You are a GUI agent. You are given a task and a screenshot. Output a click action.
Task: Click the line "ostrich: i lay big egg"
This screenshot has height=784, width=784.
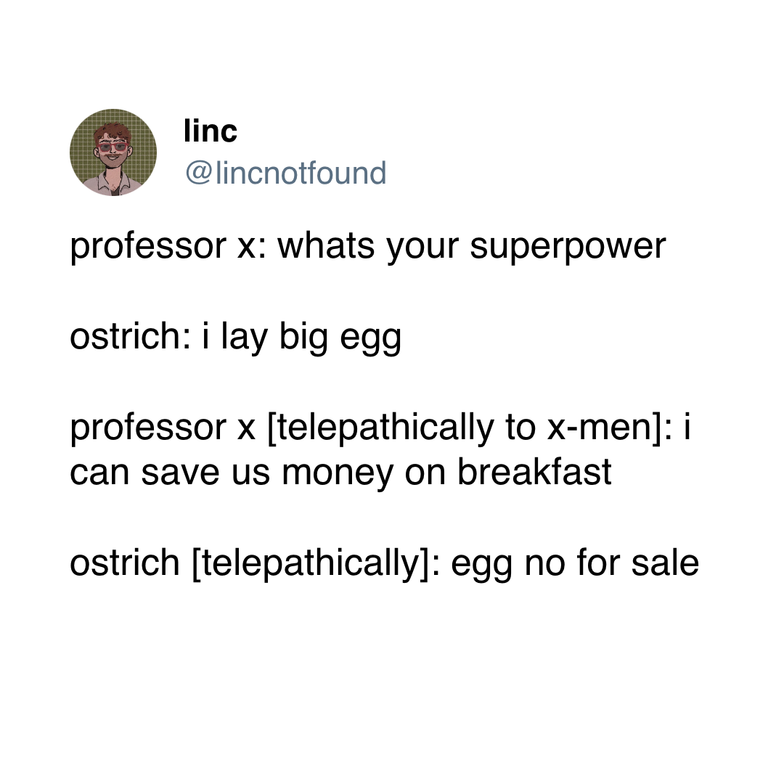[x=235, y=337]
